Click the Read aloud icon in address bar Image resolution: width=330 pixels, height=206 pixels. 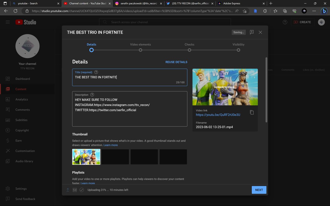tap(237, 11)
